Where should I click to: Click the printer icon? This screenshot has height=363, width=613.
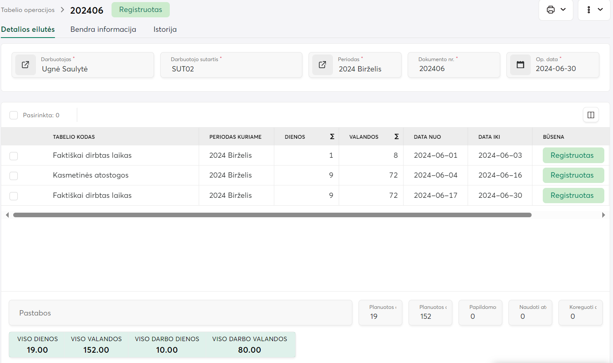550,10
